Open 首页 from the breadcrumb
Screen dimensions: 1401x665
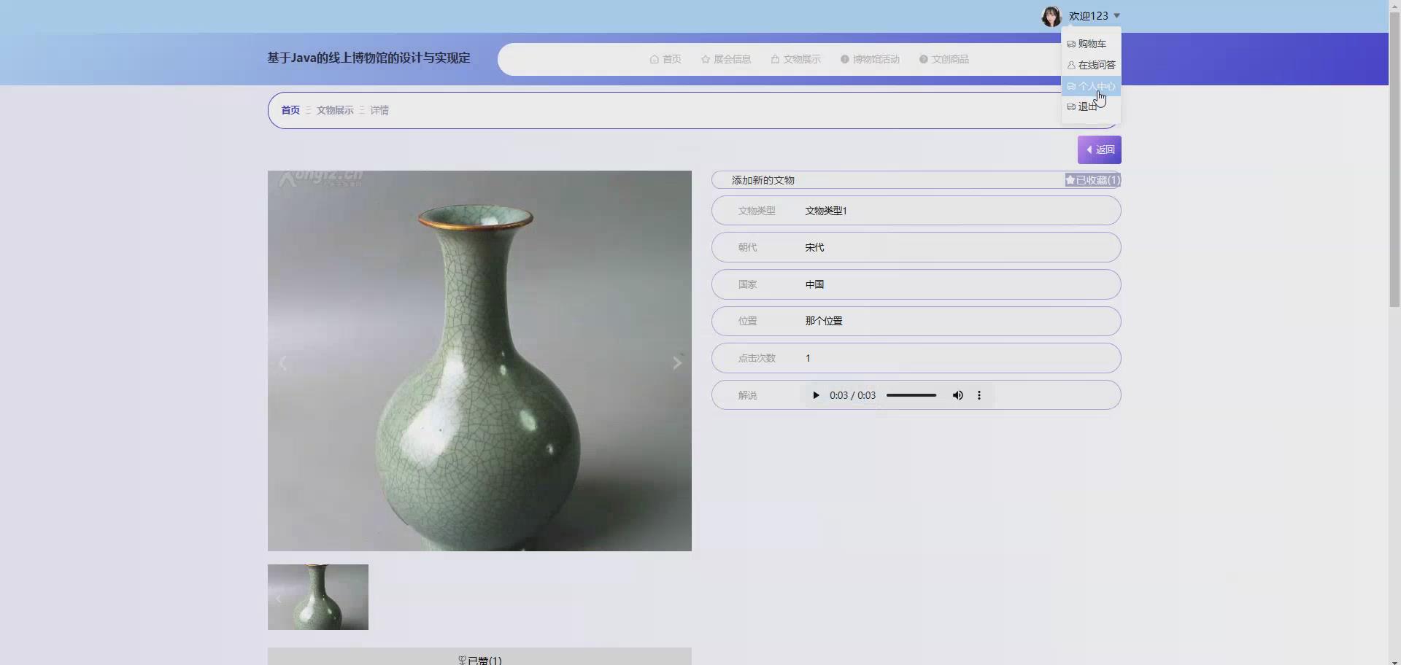pos(289,110)
